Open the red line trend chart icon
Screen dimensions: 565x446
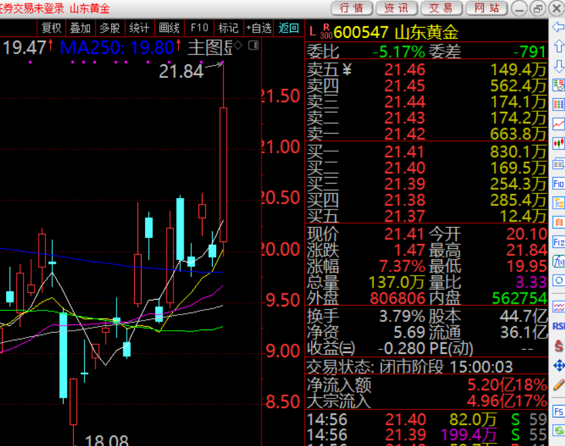[558, 124]
